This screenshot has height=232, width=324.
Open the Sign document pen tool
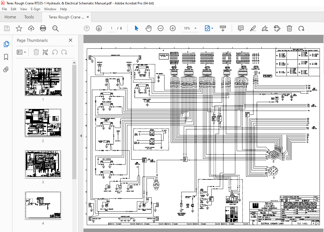point(265,28)
